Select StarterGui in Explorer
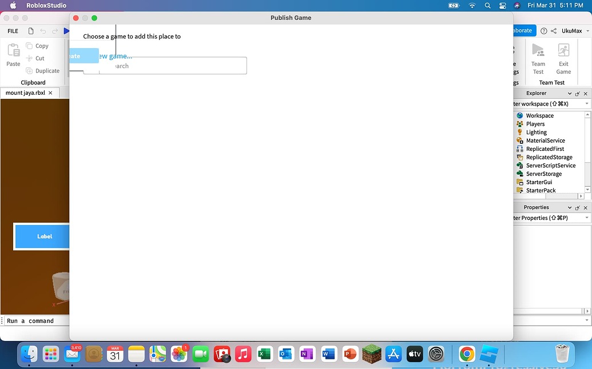Screen dimensions: 592x369 (539, 182)
